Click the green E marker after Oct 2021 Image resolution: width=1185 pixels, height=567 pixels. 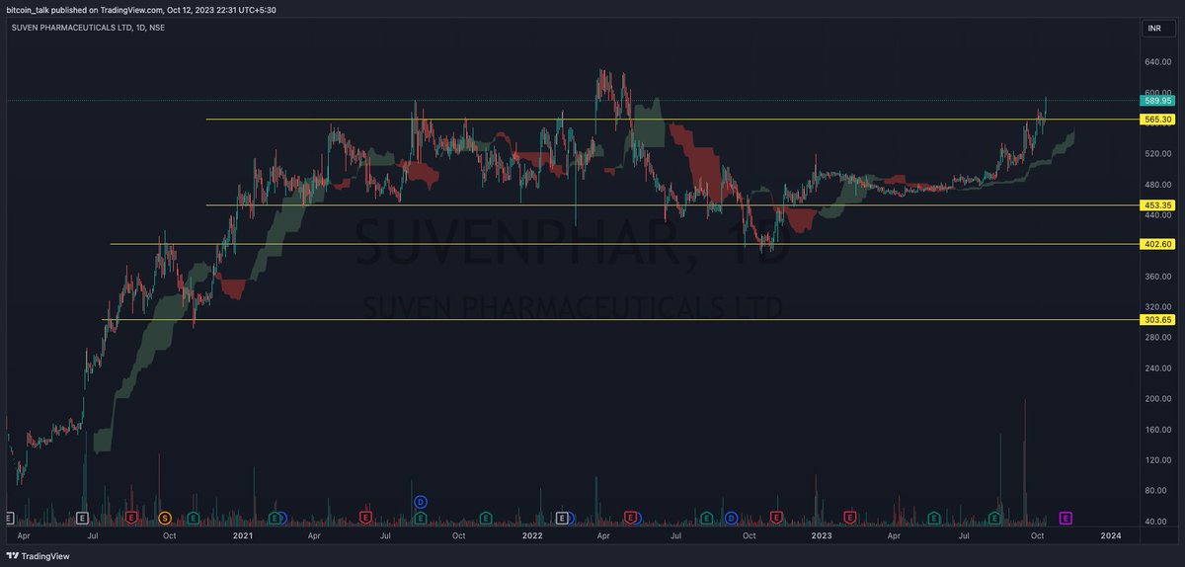click(486, 518)
